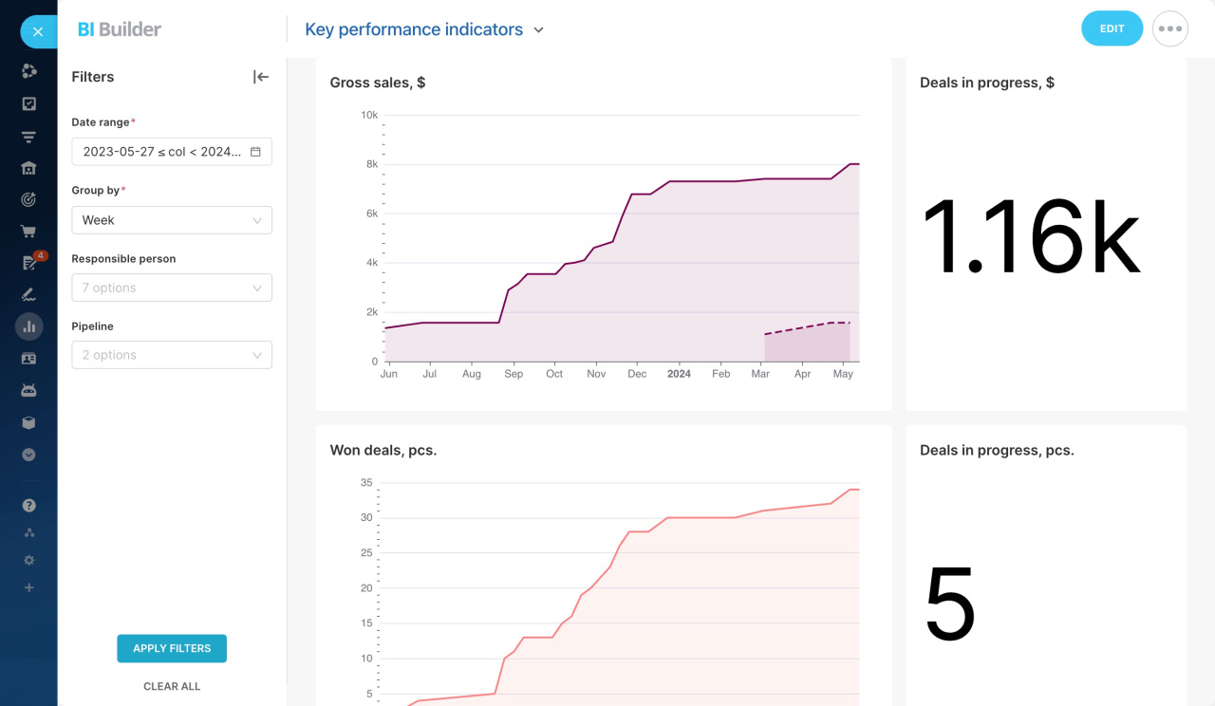
Task: Click the Deals in progress, pcs. title
Action: (997, 450)
